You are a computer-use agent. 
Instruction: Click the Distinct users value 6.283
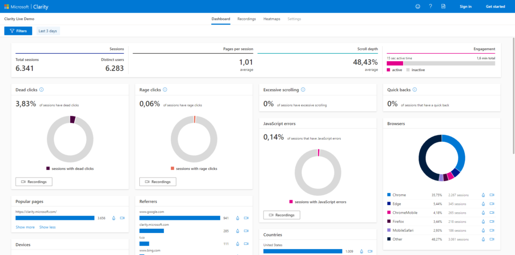pyautogui.click(x=114, y=68)
